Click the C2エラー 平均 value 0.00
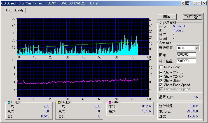208x123 pixels. click(97, 106)
